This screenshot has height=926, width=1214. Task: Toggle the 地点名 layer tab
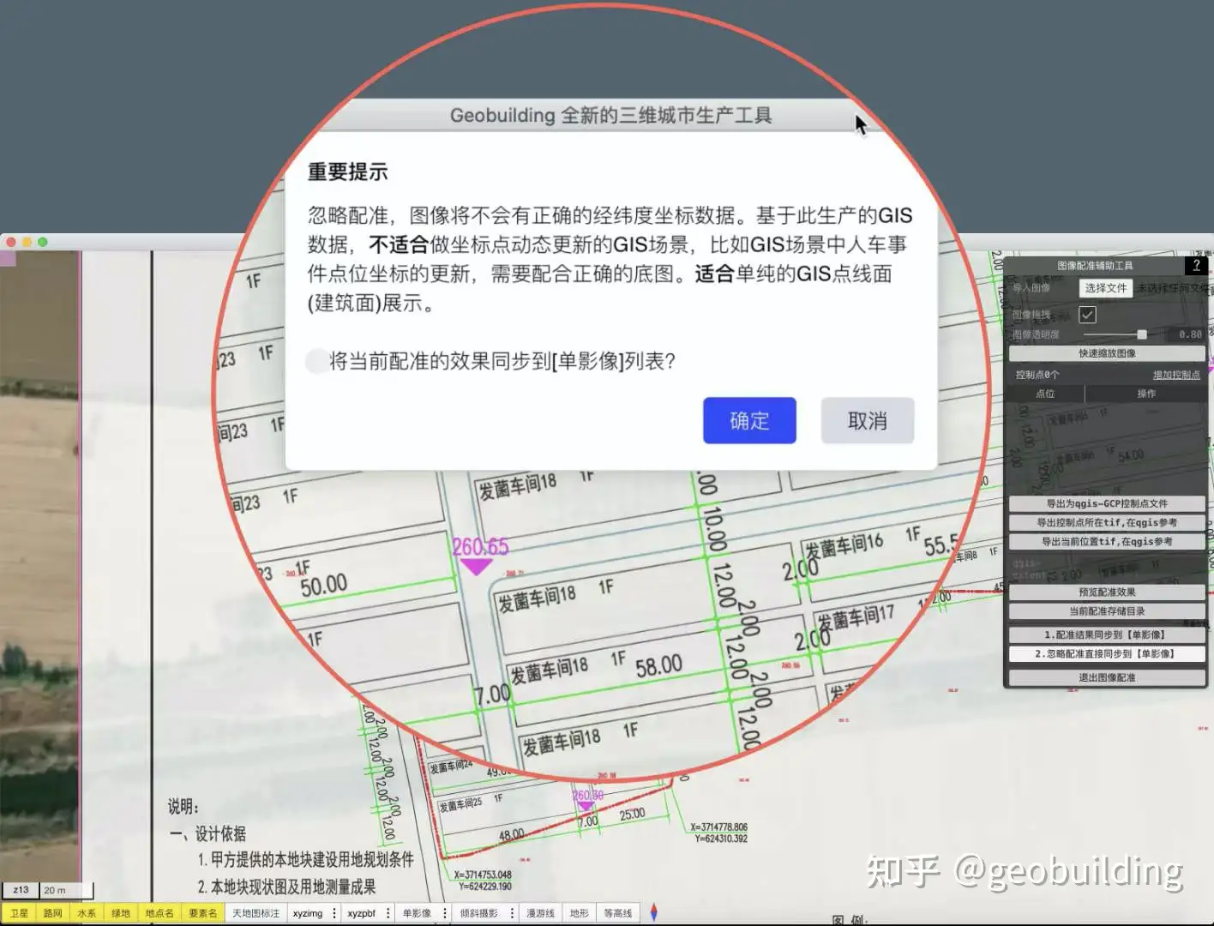pyautogui.click(x=159, y=913)
